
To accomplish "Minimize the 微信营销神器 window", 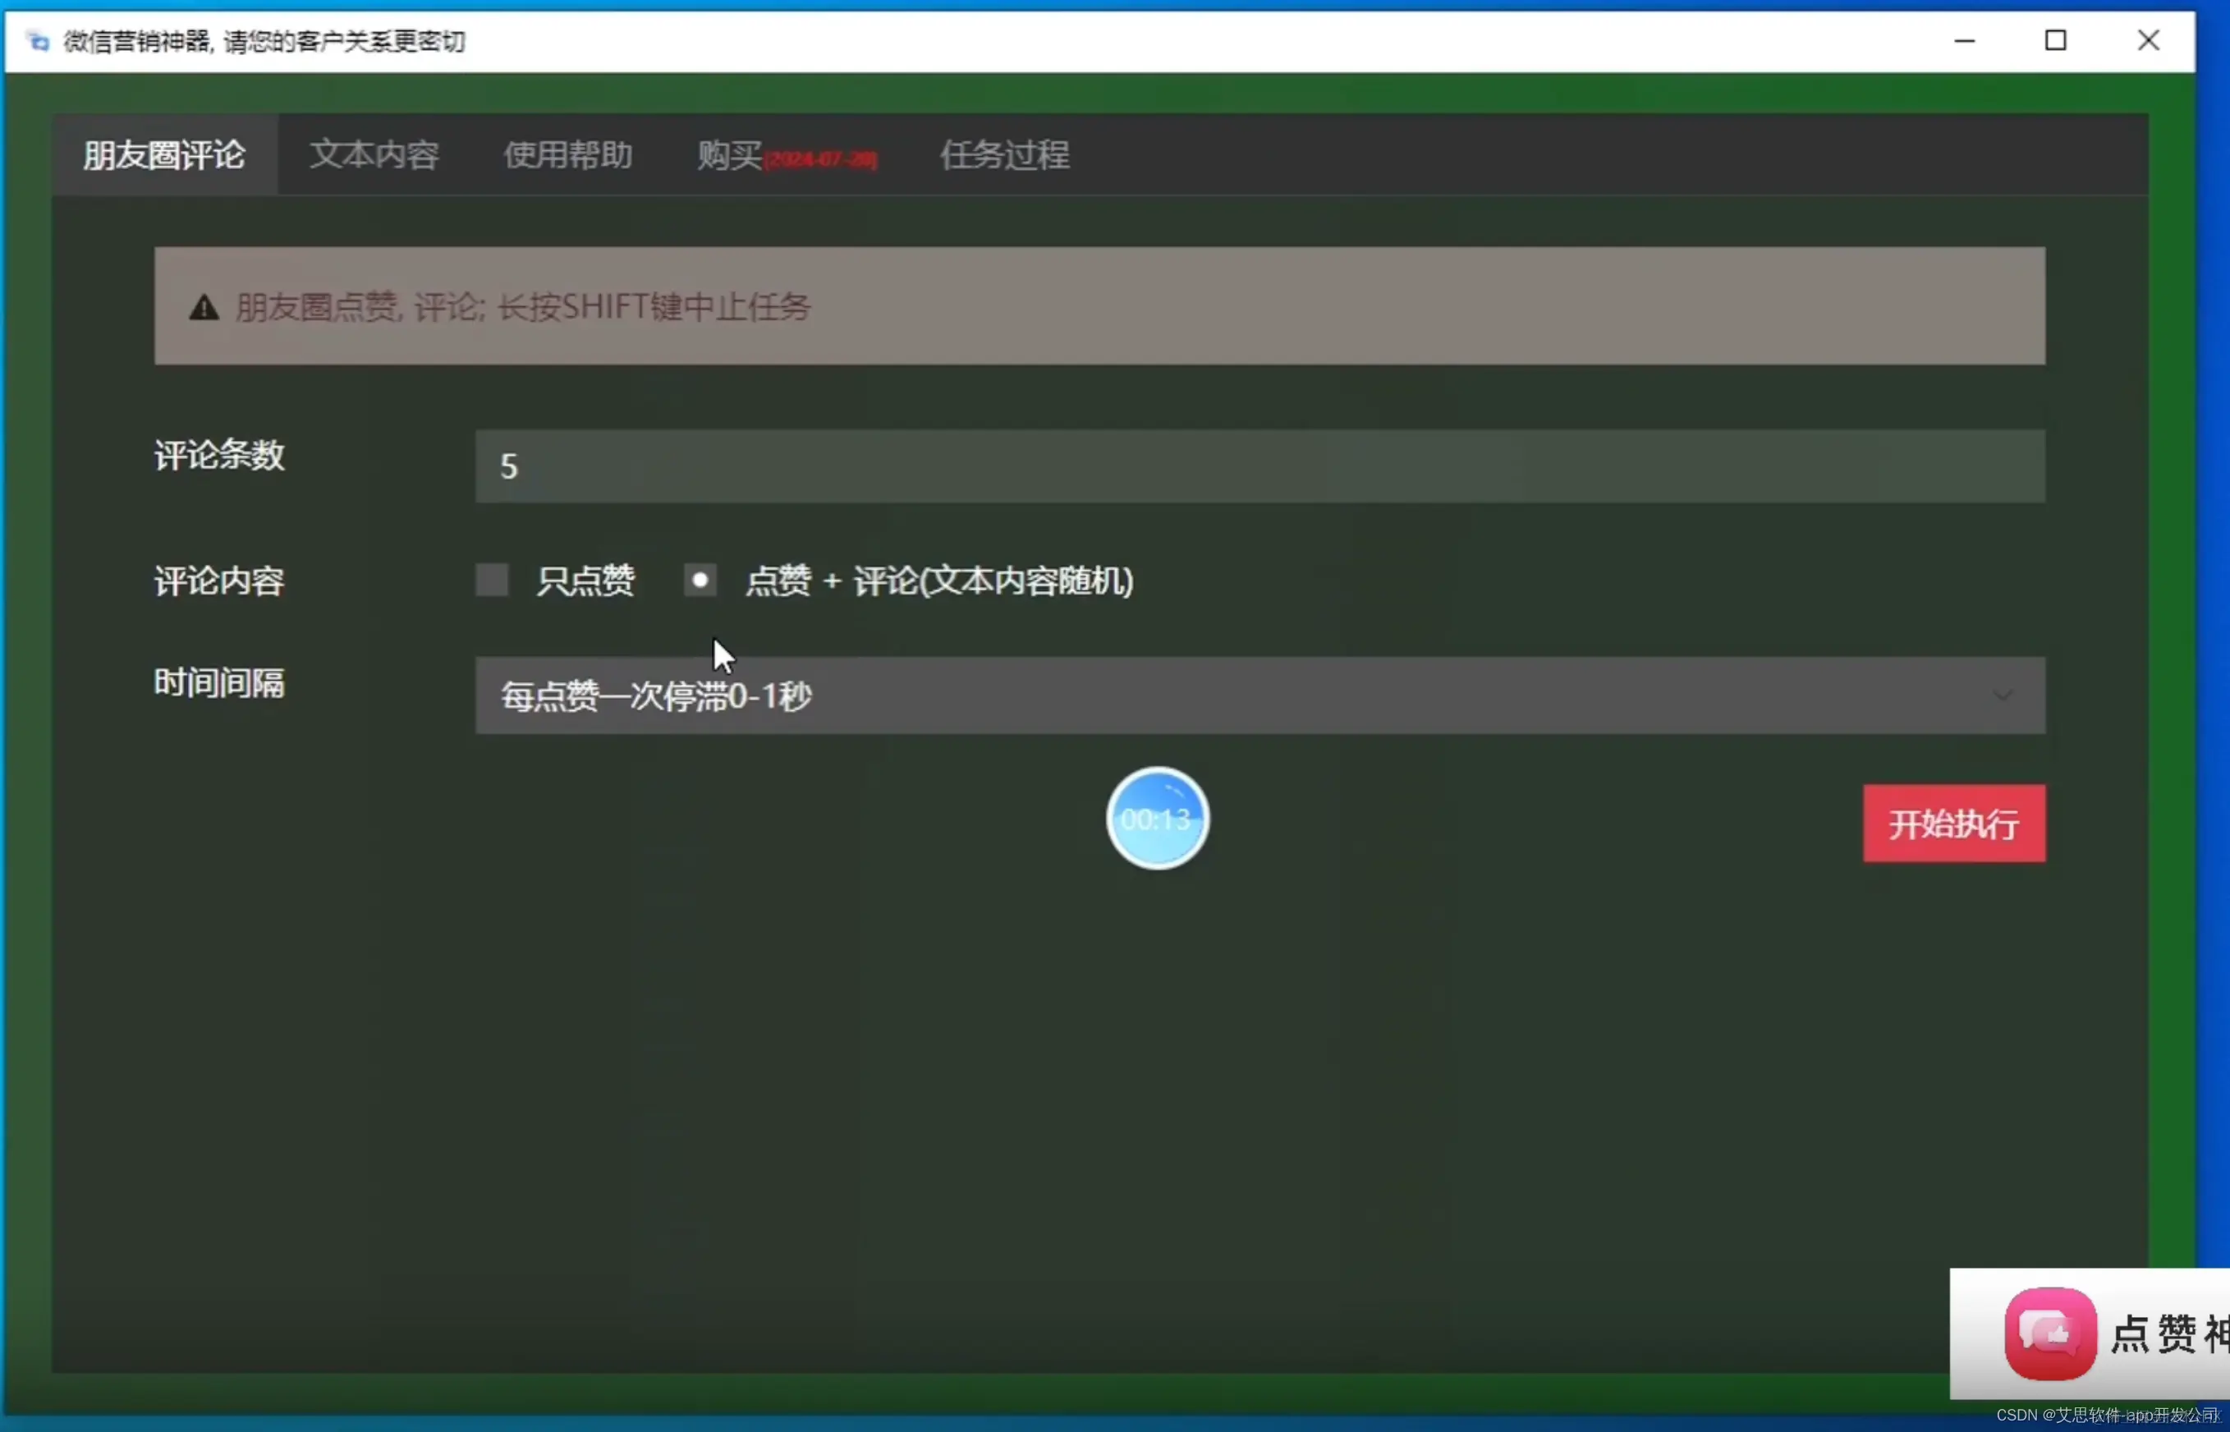I will pos(1964,41).
